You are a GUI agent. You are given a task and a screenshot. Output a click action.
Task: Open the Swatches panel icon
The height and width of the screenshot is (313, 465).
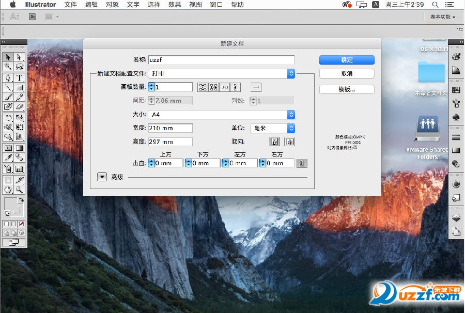pyautogui.click(x=456, y=90)
